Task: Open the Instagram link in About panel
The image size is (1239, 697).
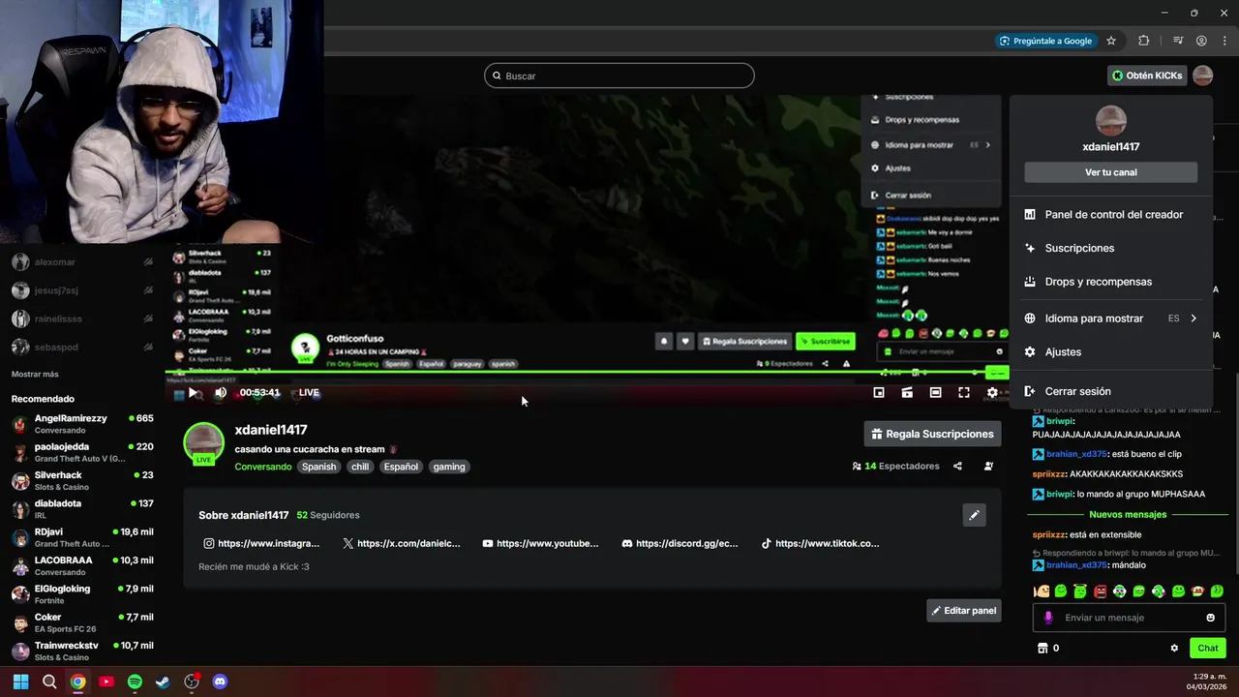Action: (261, 543)
